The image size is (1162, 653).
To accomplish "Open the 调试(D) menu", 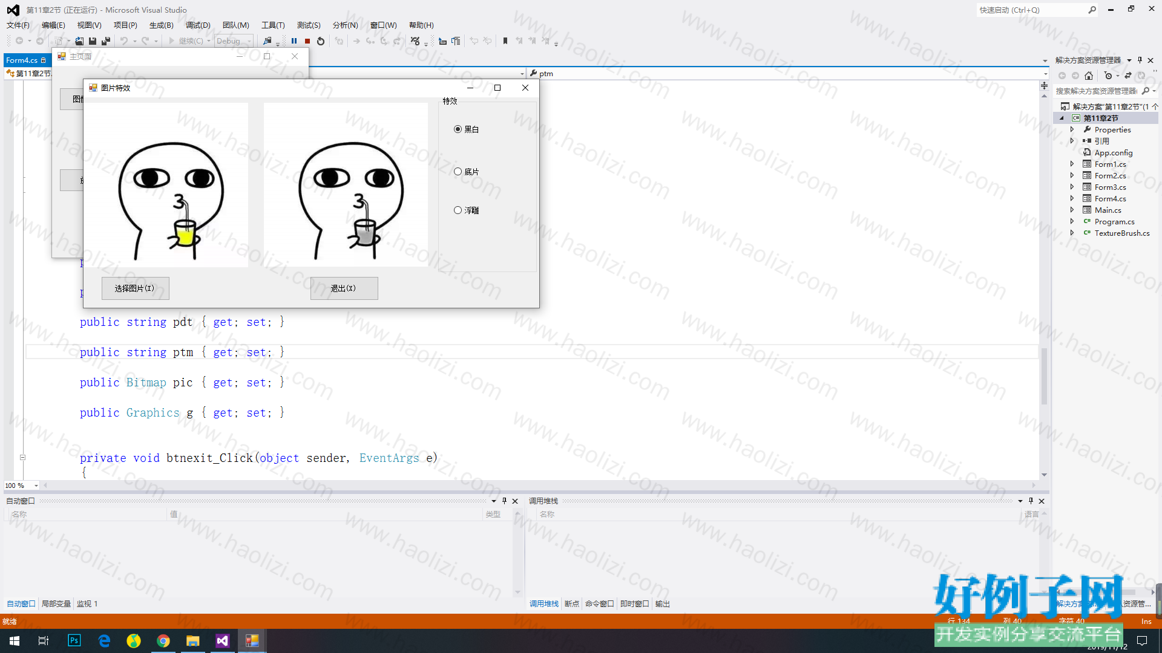I will point(198,25).
